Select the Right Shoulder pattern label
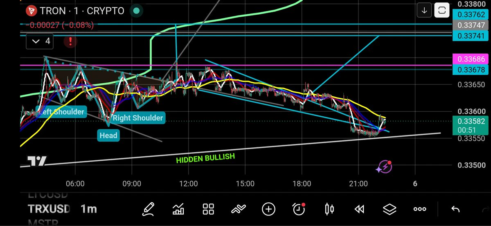 point(138,118)
